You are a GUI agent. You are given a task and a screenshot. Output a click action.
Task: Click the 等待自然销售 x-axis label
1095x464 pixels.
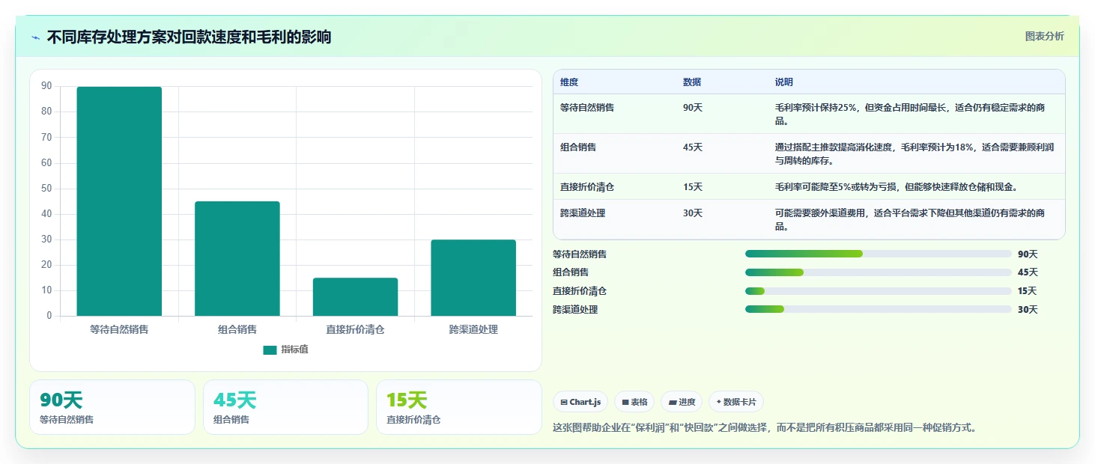click(119, 329)
